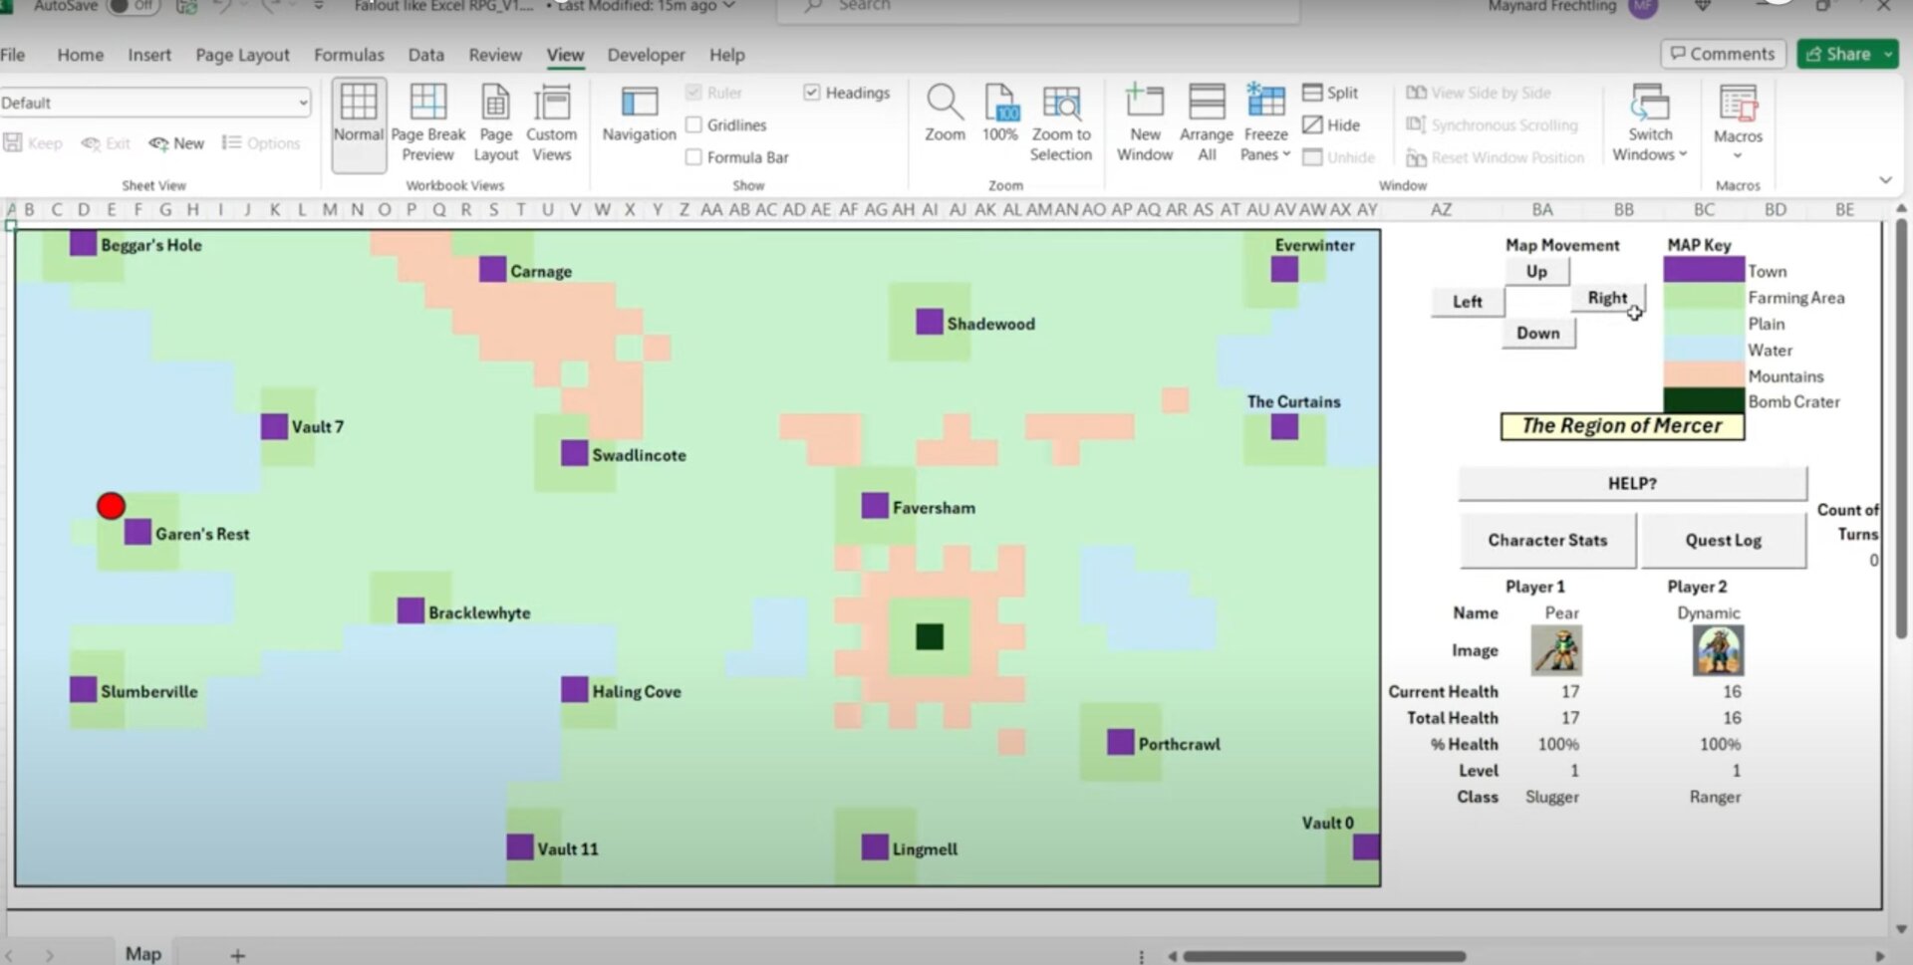Open a New Window of the workbook
The width and height of the screenshot is (1913, 965).
coord(1144,121)
